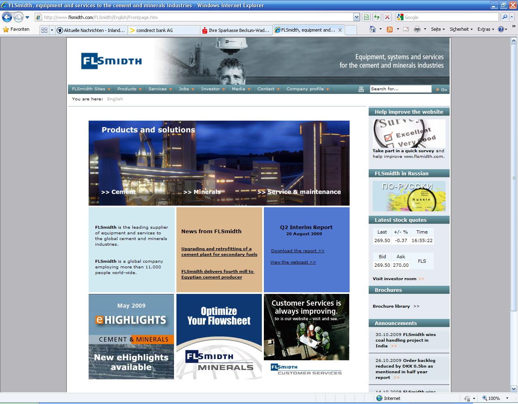
Task: Click the browser Print icon
Action: (417, 29)
